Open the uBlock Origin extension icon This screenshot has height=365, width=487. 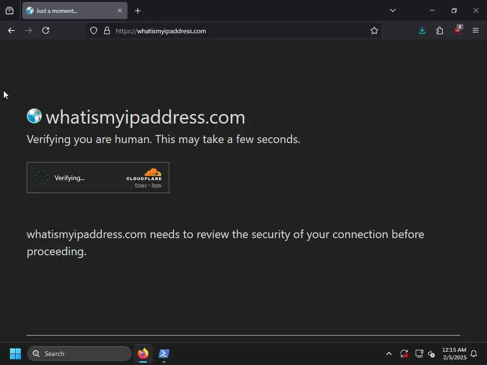(x=458, y=30)
